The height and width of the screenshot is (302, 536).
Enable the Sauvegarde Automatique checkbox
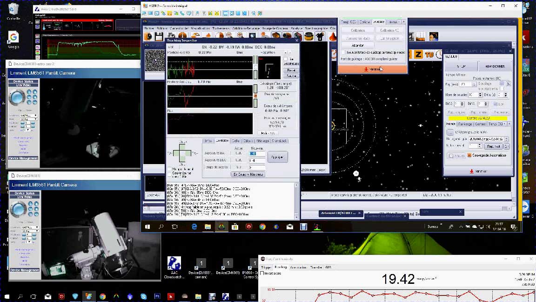point(469,156)
